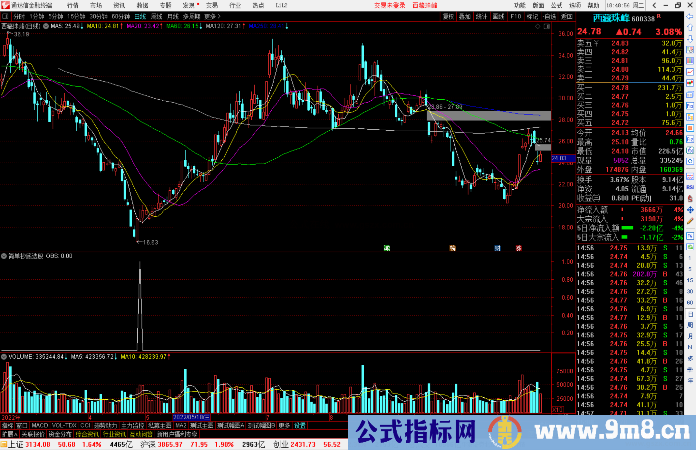Click the down arrow icon in right sidebar
The image size is (696, 450).
pyautogui.click(x=690, y=39)
